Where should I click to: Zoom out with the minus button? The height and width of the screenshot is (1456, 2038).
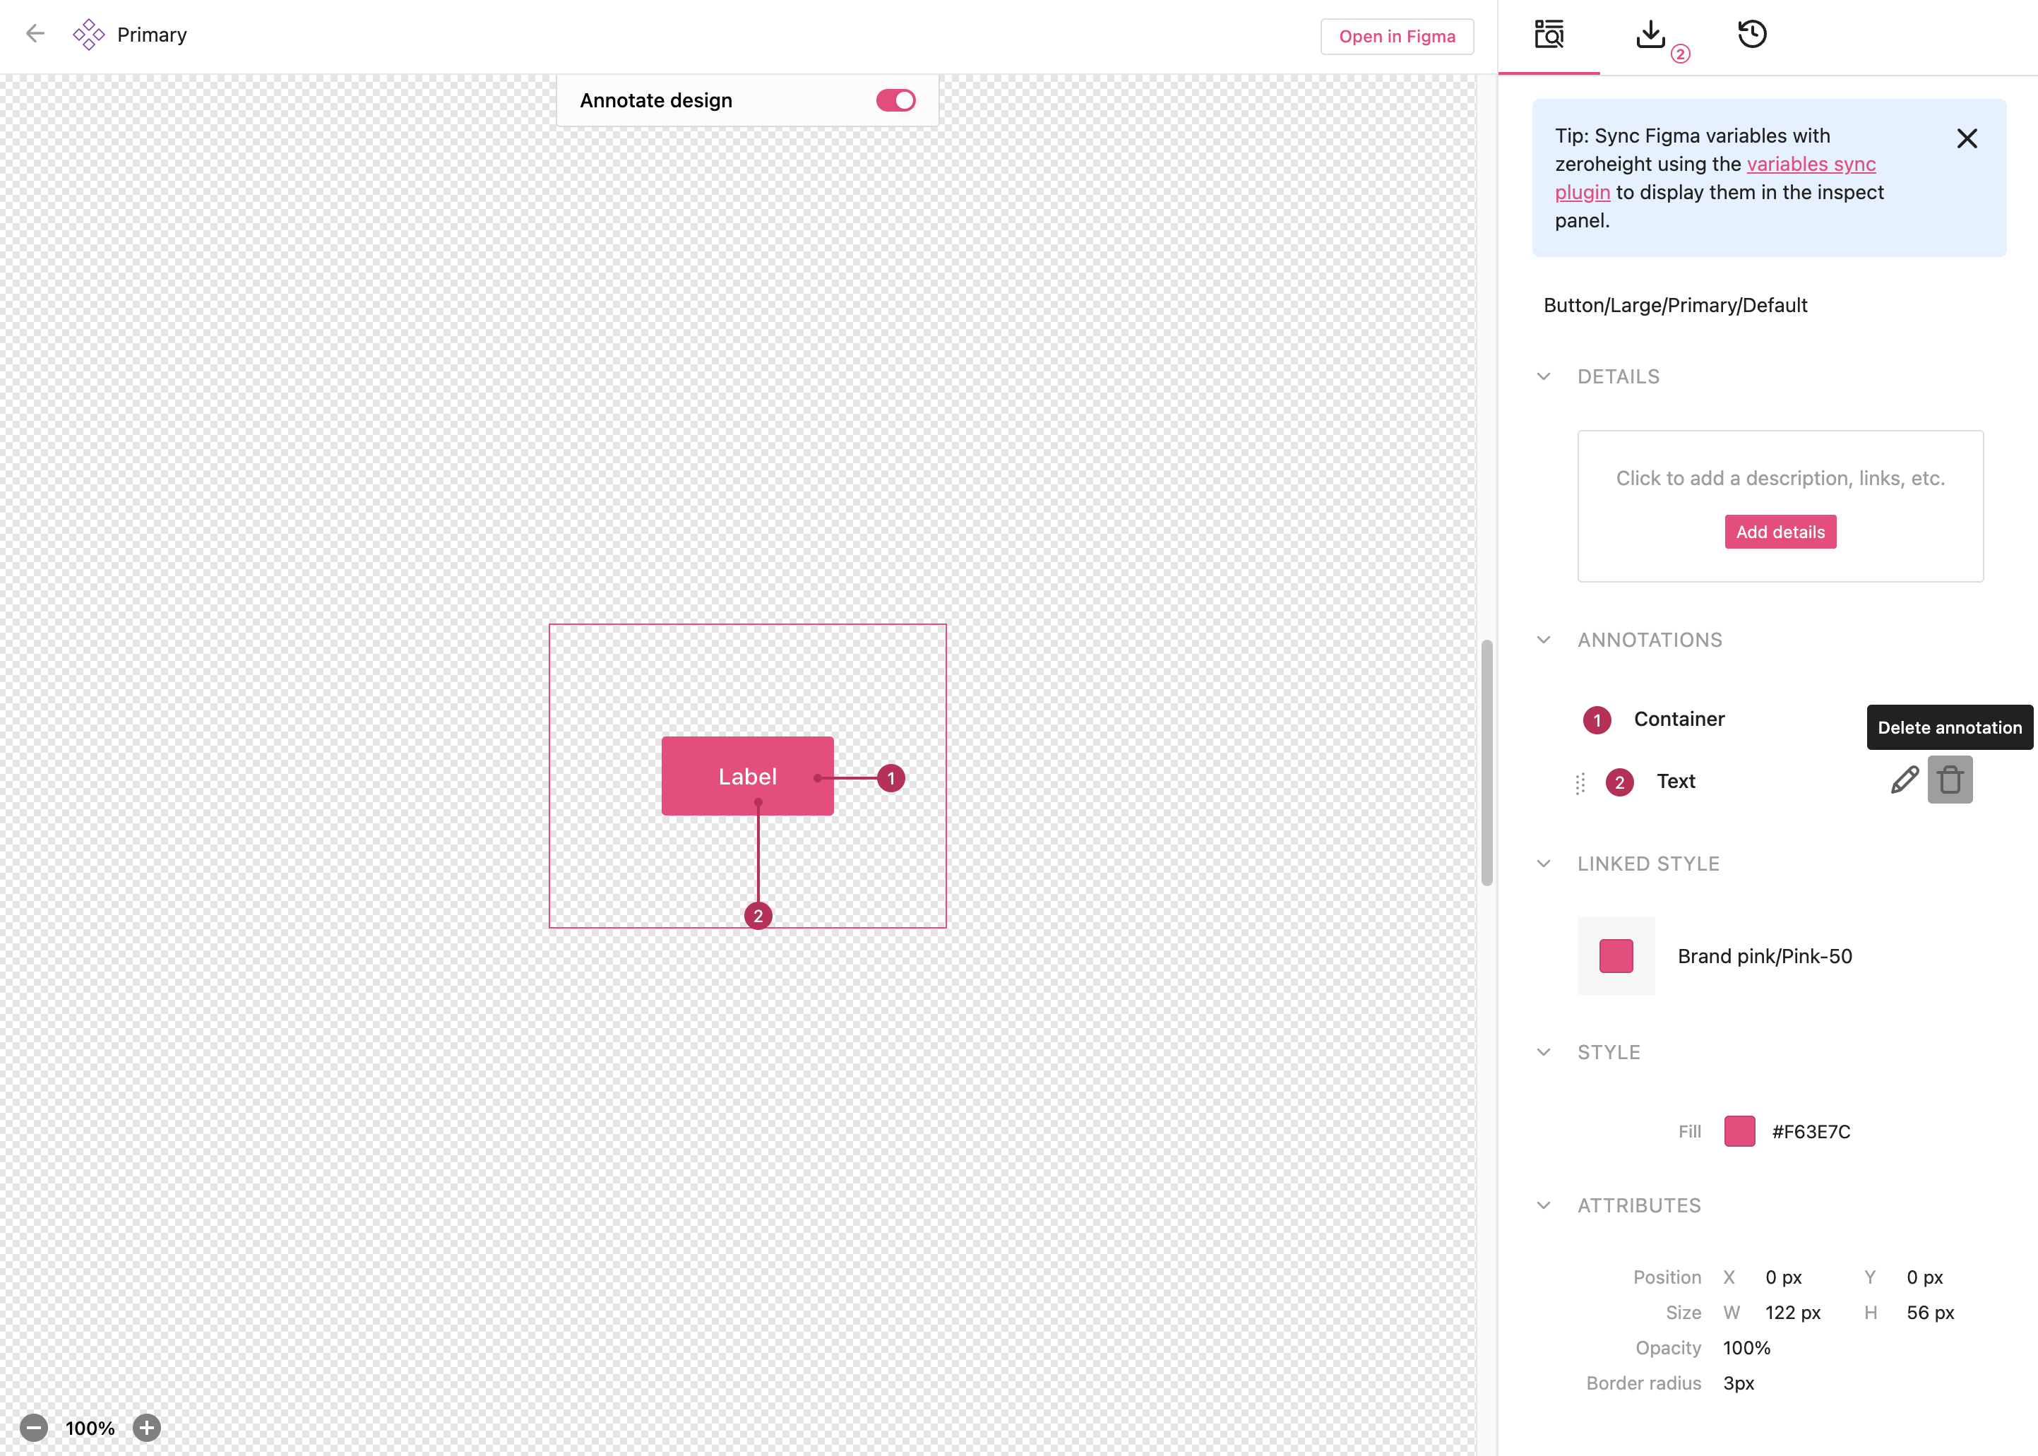(x=34, y=1427)
